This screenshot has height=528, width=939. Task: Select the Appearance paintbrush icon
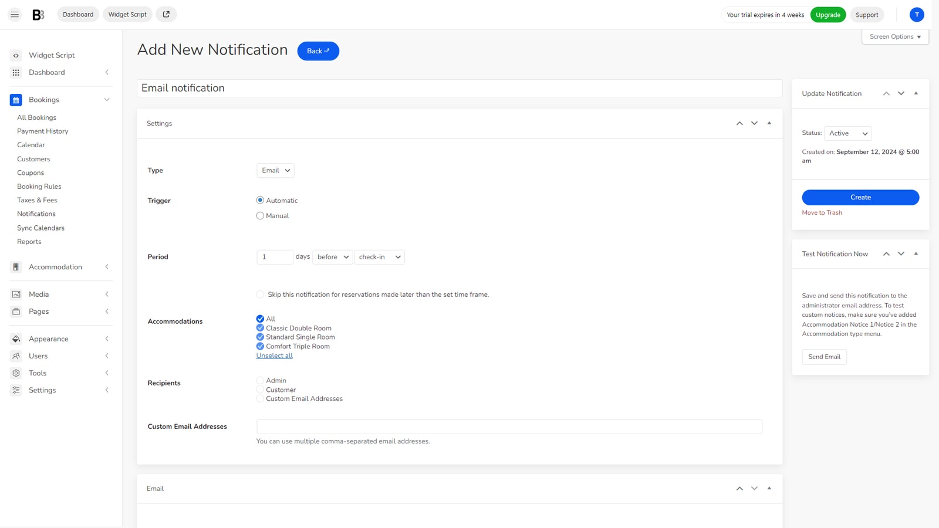tap(15, 339)
